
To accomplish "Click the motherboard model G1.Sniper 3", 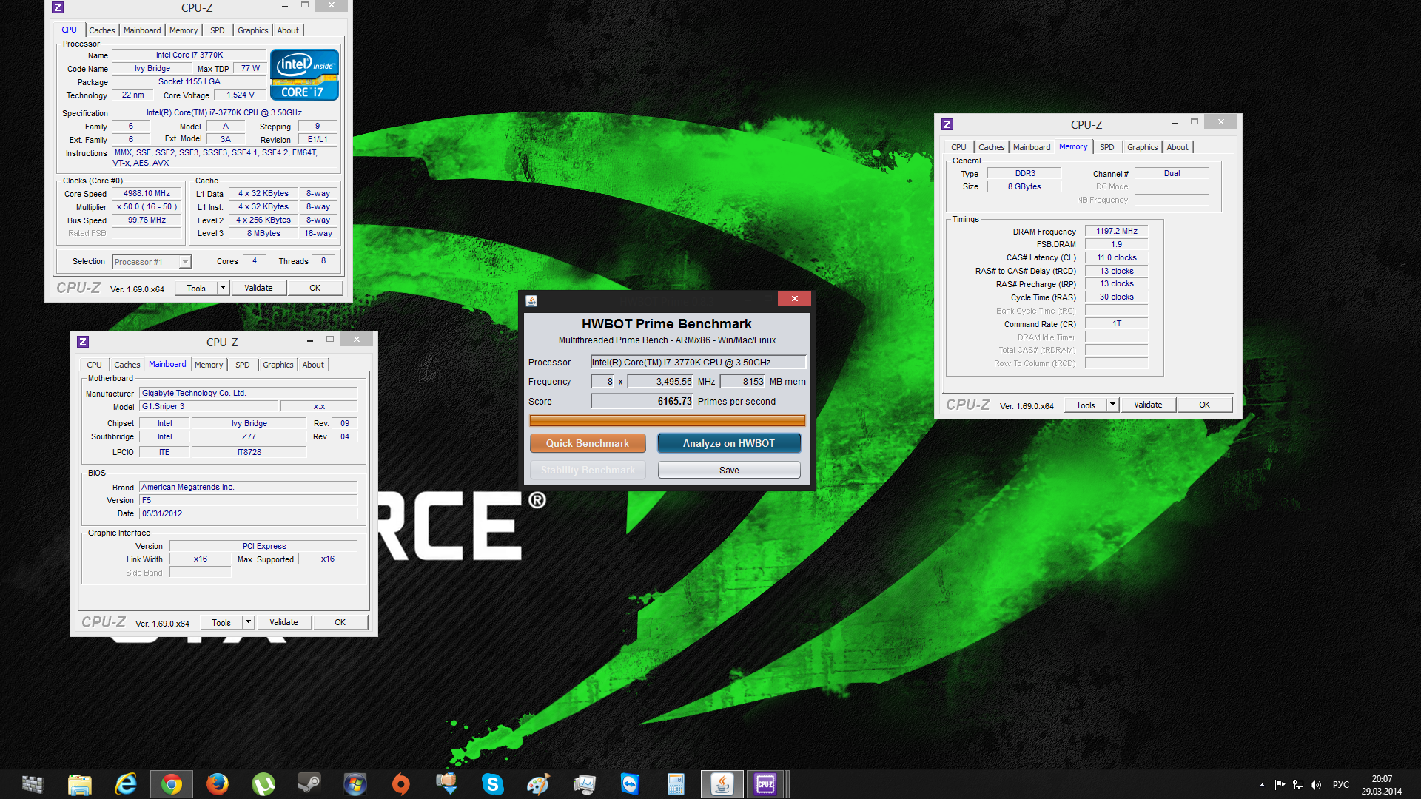I will click(209, 406).
